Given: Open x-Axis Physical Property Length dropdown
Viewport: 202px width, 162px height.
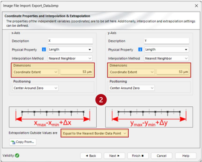Looking at the screenshot, I should 70,50.
